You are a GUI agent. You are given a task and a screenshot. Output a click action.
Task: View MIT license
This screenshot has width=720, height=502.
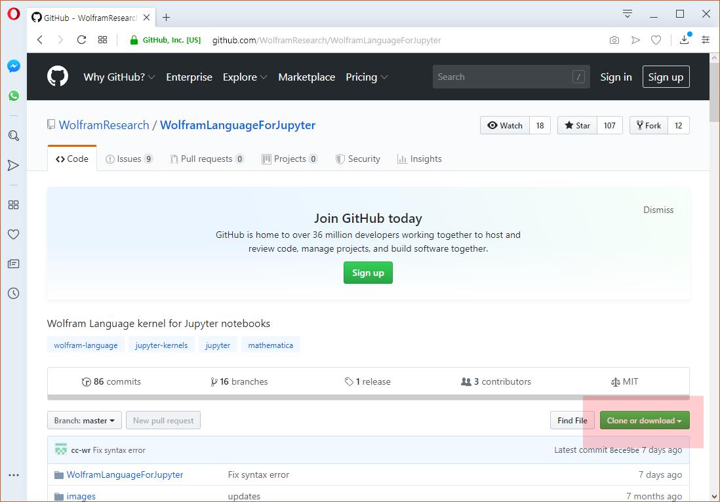624,382
